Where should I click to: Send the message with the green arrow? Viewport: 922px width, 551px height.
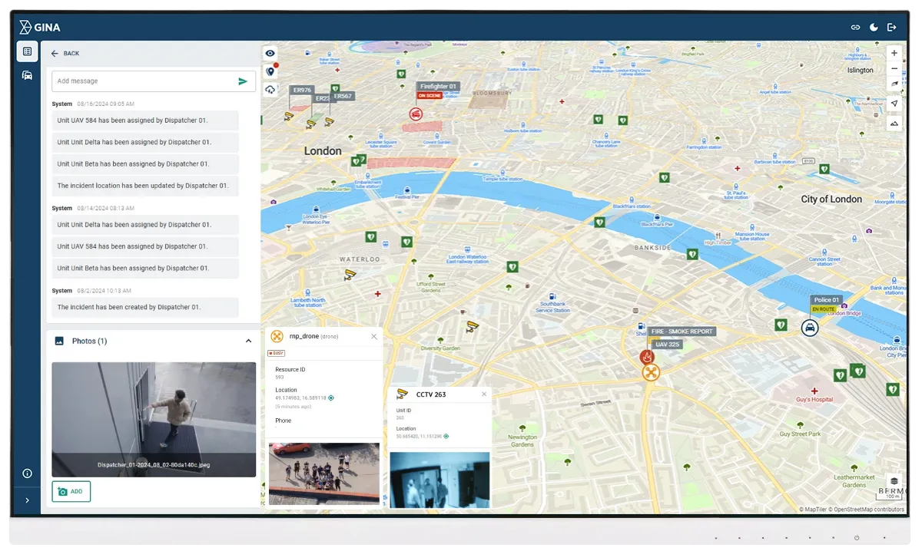[243, 81]
